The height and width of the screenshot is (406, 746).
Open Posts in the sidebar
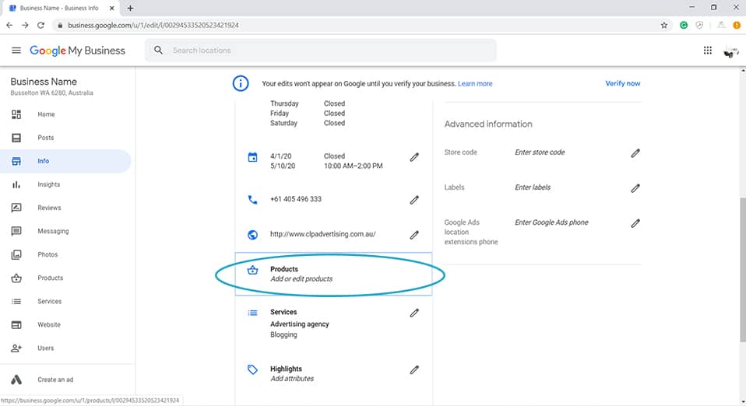click(x=65, y=138)
